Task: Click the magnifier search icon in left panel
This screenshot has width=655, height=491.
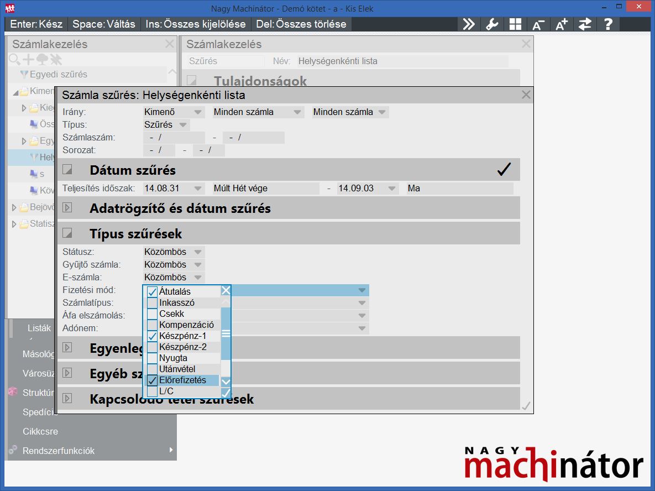Action: (14, 59)
